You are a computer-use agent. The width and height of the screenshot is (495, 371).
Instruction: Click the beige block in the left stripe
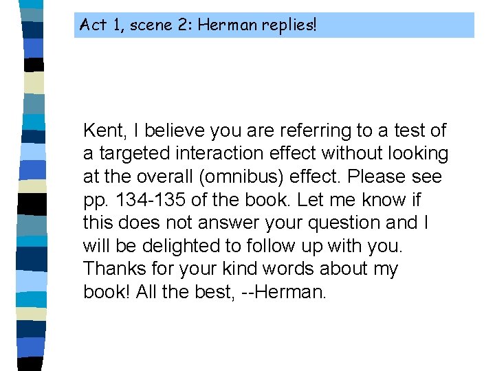[x=34, y=82]
